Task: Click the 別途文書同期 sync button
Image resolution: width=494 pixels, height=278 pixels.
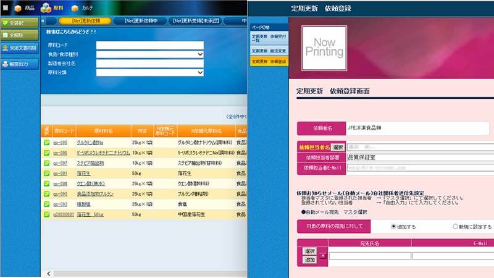Action: [19, 48]
